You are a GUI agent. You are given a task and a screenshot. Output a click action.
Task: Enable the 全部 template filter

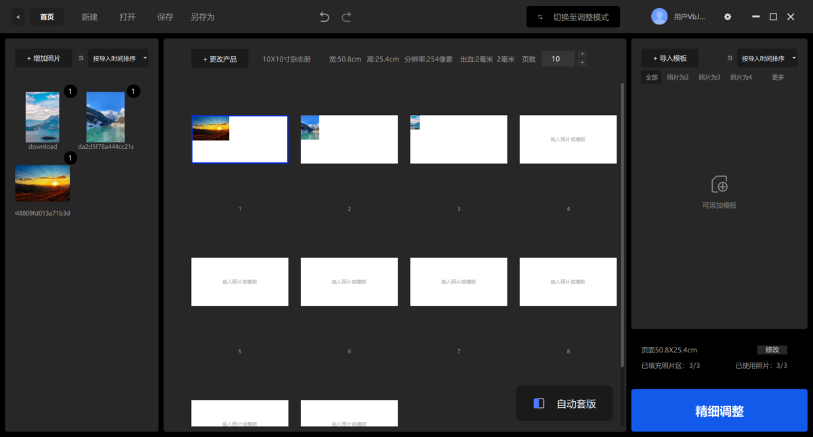(651, 77)
